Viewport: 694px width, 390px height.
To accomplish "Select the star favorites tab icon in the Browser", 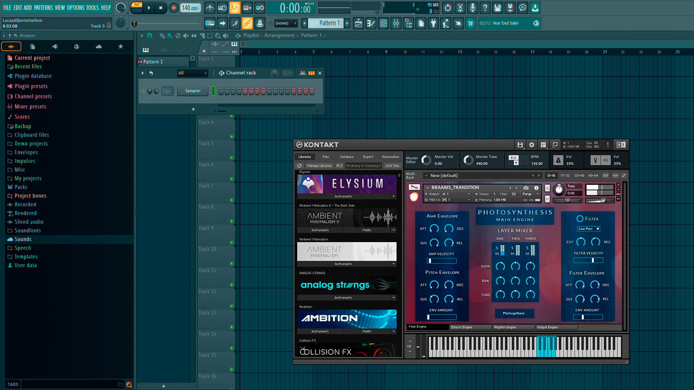I will (120, 46).
